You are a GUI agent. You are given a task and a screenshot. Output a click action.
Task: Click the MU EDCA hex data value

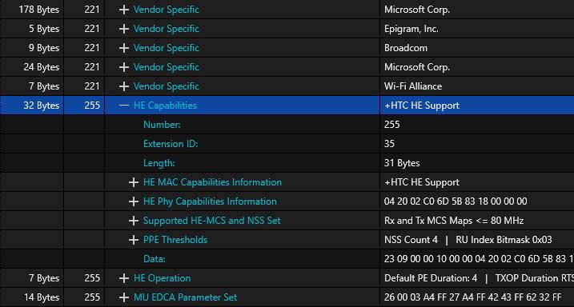click(x=472, y=297)
